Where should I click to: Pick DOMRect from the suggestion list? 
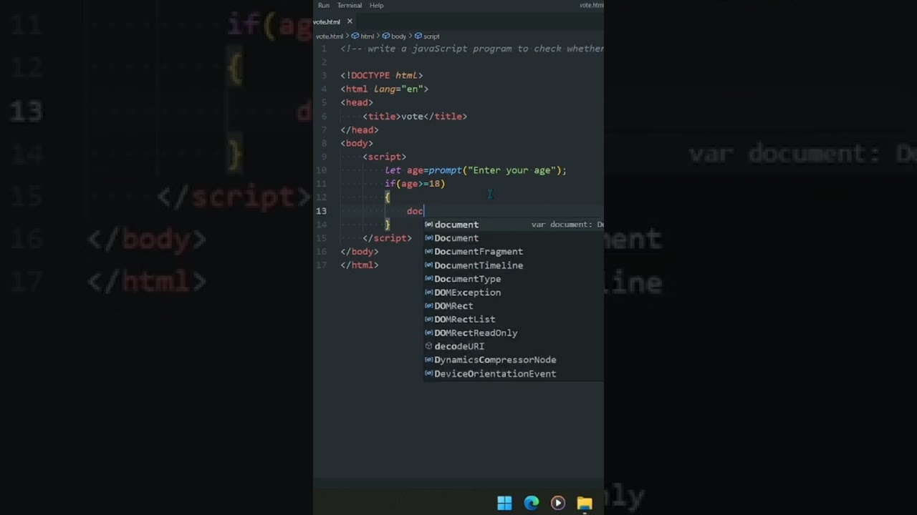point(514,306)
